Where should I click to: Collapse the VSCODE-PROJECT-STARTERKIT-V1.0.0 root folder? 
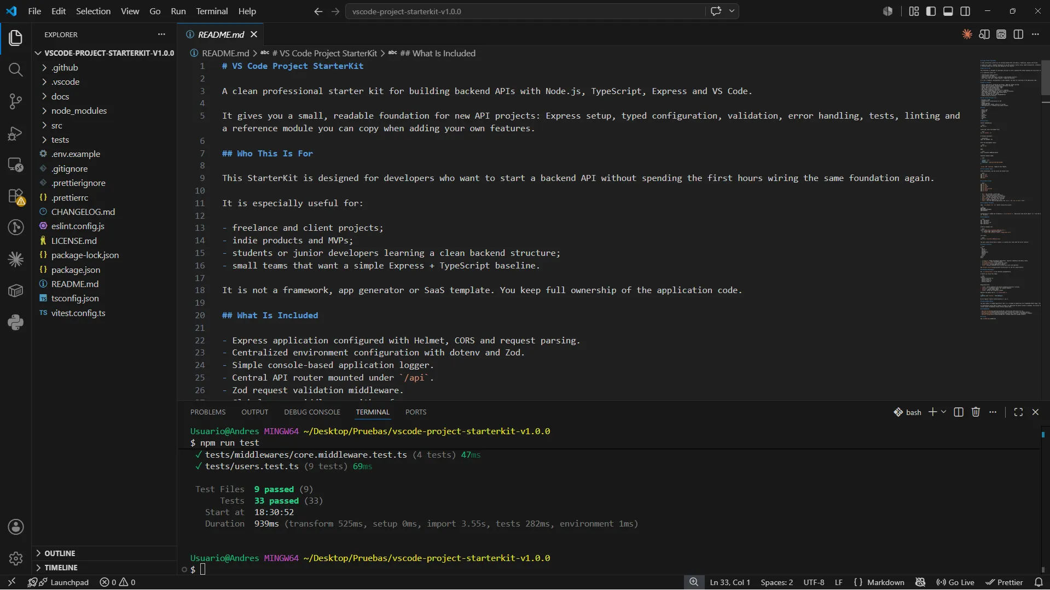(x=104, y=53)
